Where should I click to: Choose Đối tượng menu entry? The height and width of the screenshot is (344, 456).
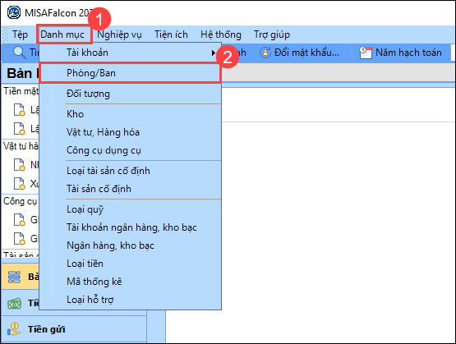coord(130,94)
